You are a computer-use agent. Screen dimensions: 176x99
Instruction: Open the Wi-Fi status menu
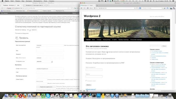click(145, 1)
